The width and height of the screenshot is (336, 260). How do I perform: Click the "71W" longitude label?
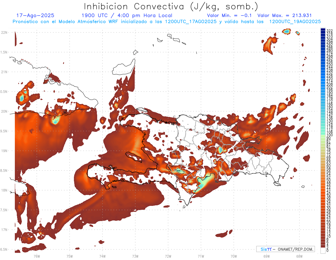(201, 256)
